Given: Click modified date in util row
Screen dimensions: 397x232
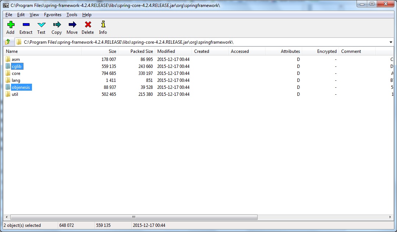Looking at the screenshot, I should tap(174, 94).
